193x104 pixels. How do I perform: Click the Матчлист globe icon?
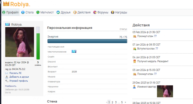[x=38, y=12]
